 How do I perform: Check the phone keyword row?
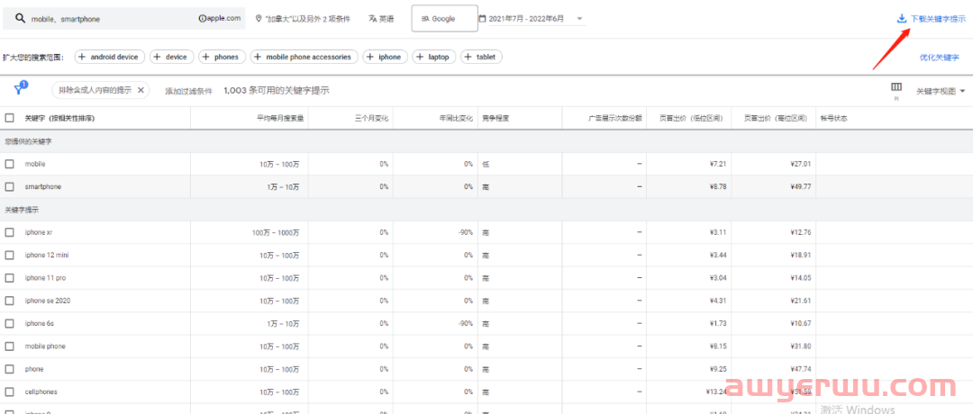tap(9, 369)
